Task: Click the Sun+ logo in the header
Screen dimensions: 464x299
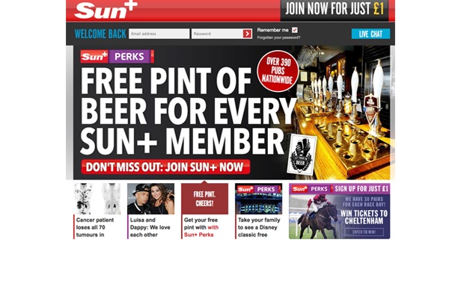Action: coord(106,10)
